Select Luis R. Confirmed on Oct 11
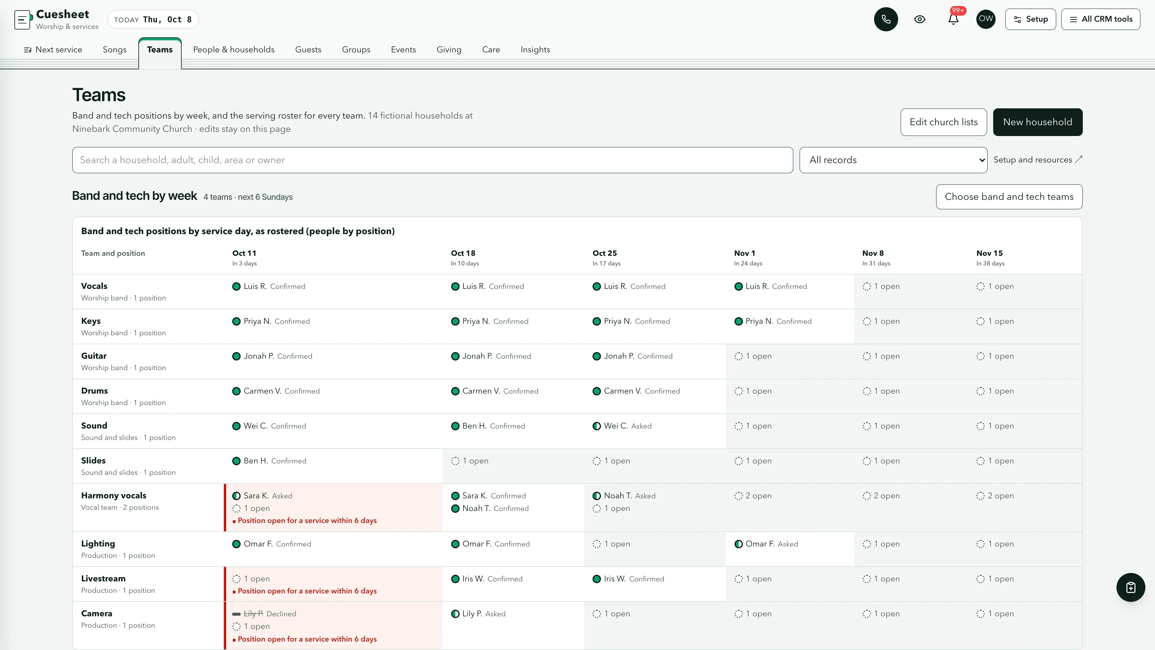Screen dimensions: 1155x650 (269, 286)
